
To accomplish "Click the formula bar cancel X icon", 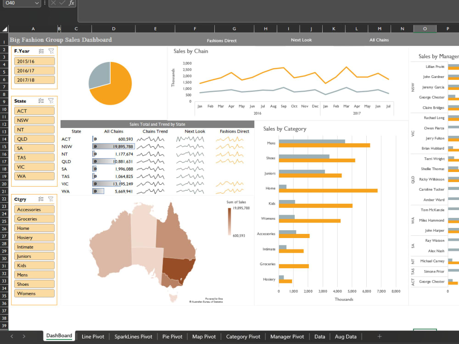I will coord(53,3).
